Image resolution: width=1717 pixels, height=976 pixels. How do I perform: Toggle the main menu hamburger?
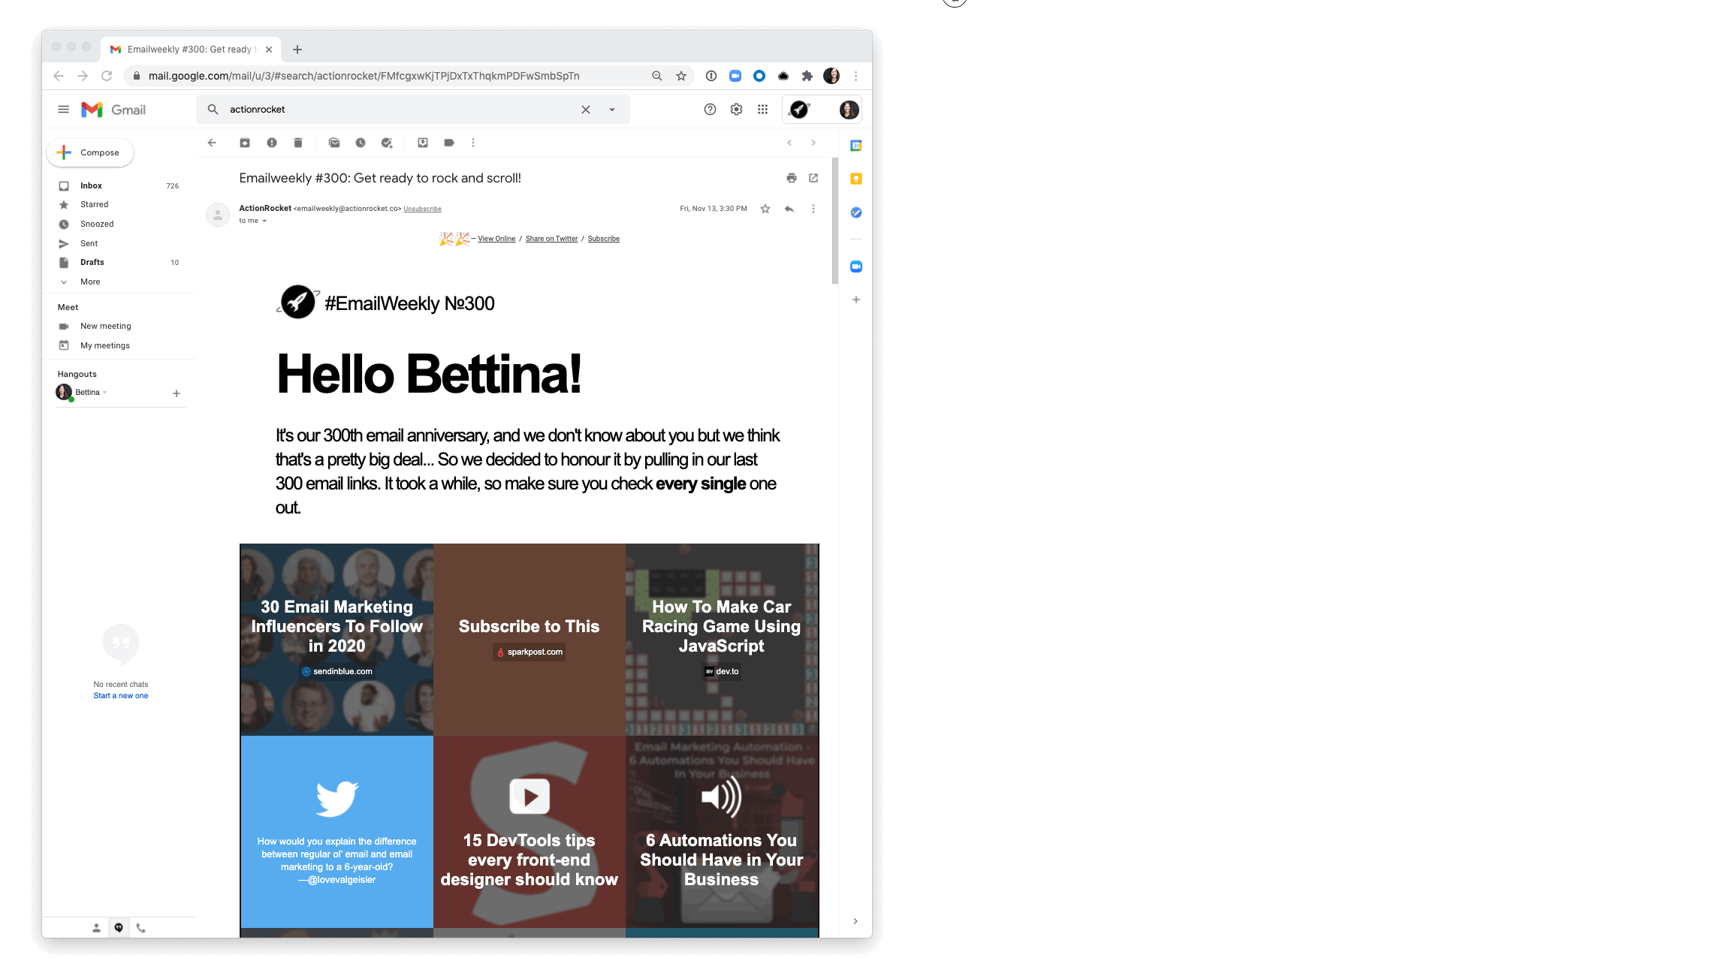(64, 110)
